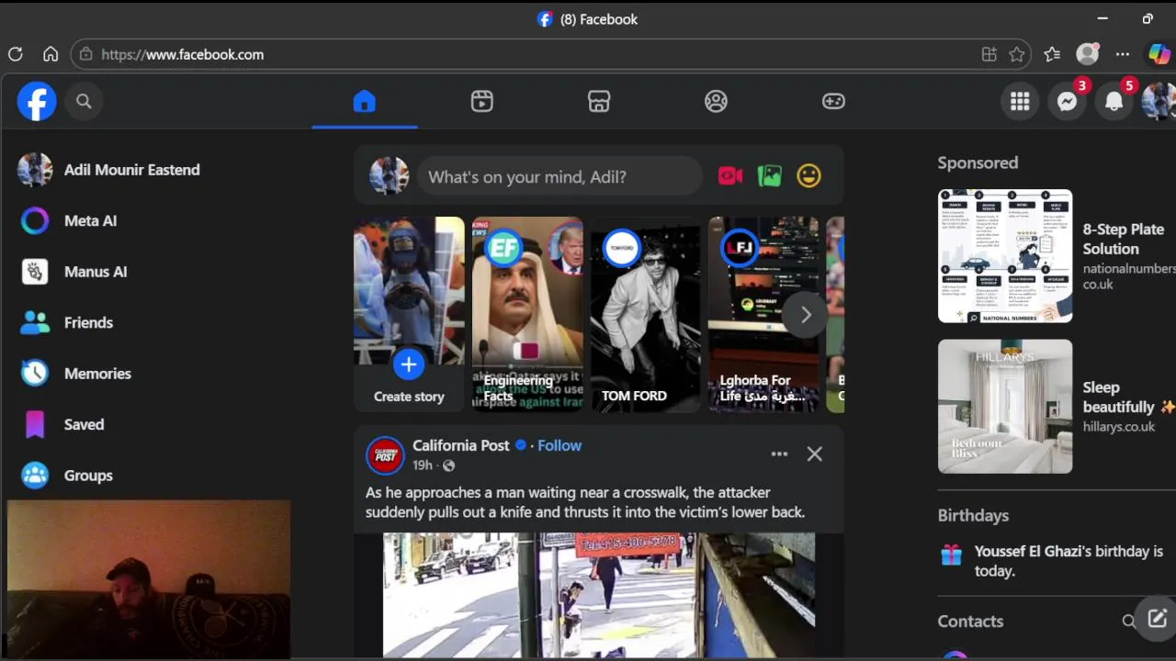Open the Gaming tab icon

click(x=833, y=101)
